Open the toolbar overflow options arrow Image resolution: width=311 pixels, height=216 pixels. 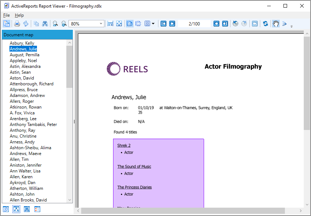[x=291, y=26]
